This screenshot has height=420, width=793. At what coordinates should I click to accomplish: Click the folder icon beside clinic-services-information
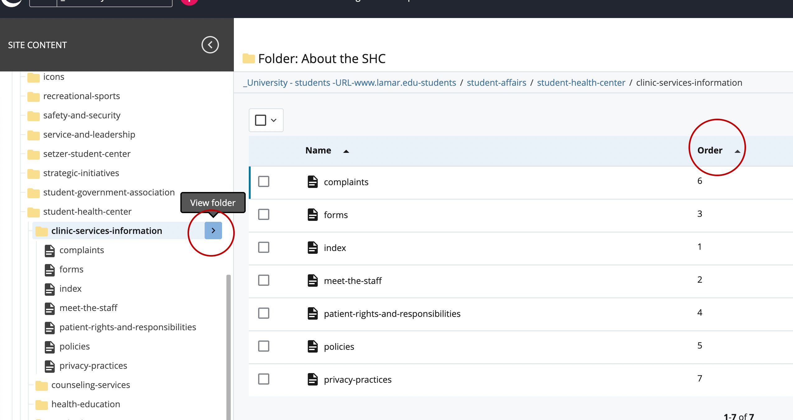[41, 231]
